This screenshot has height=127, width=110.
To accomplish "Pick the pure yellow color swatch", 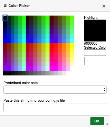I will point(72,46).
